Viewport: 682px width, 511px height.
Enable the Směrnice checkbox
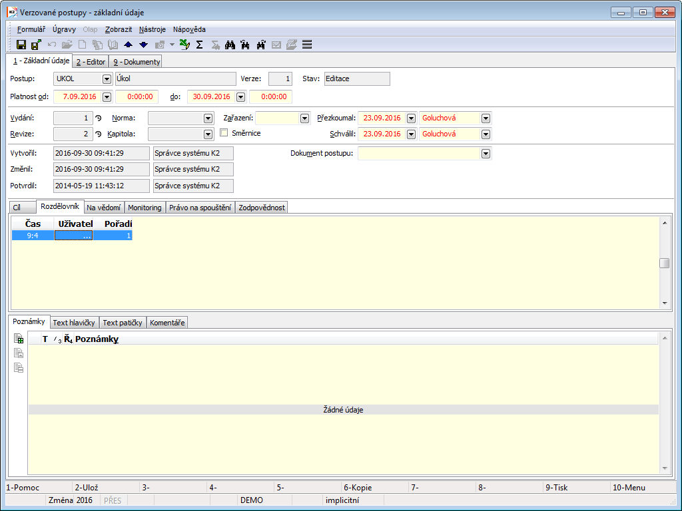[224, 133]
